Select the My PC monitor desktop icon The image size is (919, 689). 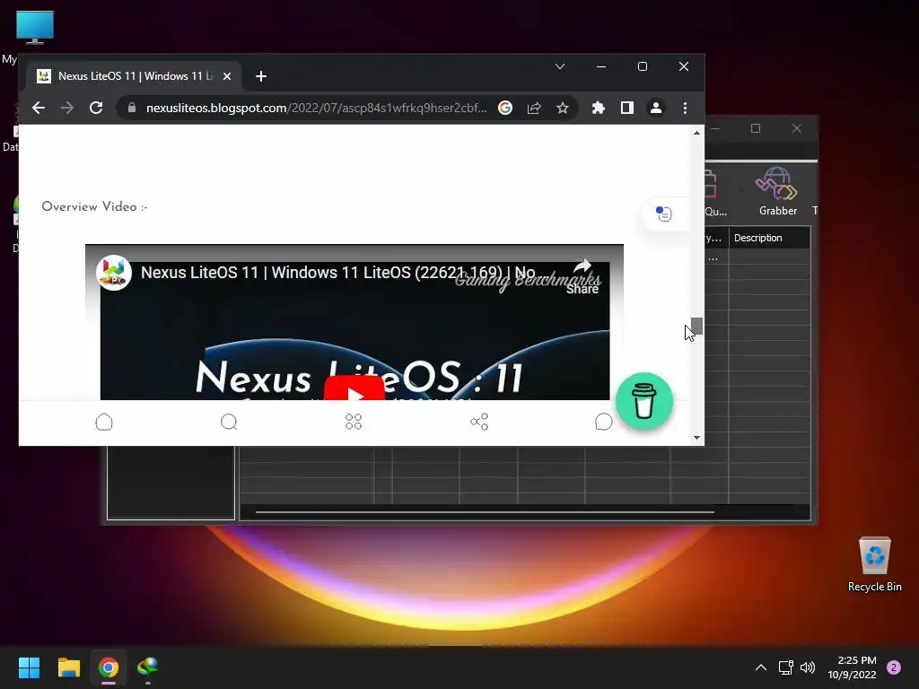35,27
